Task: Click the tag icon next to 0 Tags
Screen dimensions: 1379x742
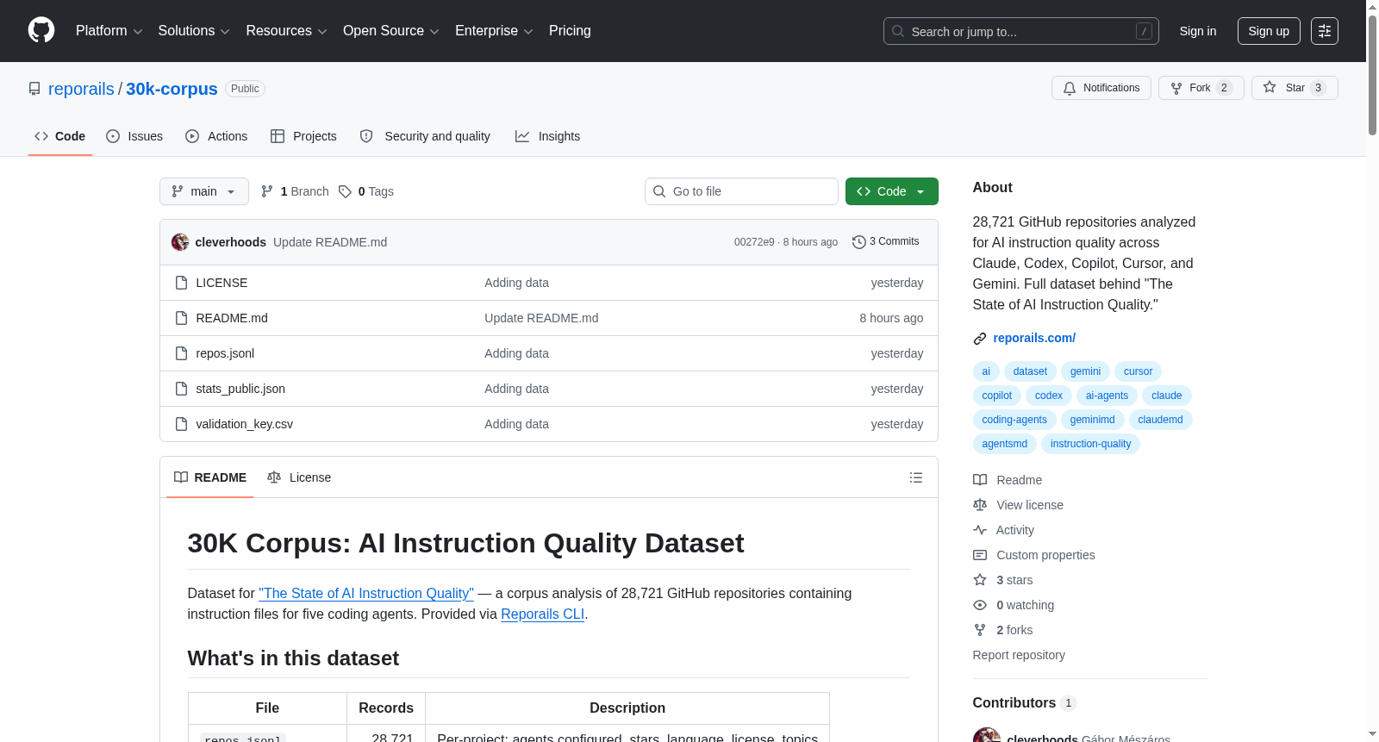Action: click(345, 191)
